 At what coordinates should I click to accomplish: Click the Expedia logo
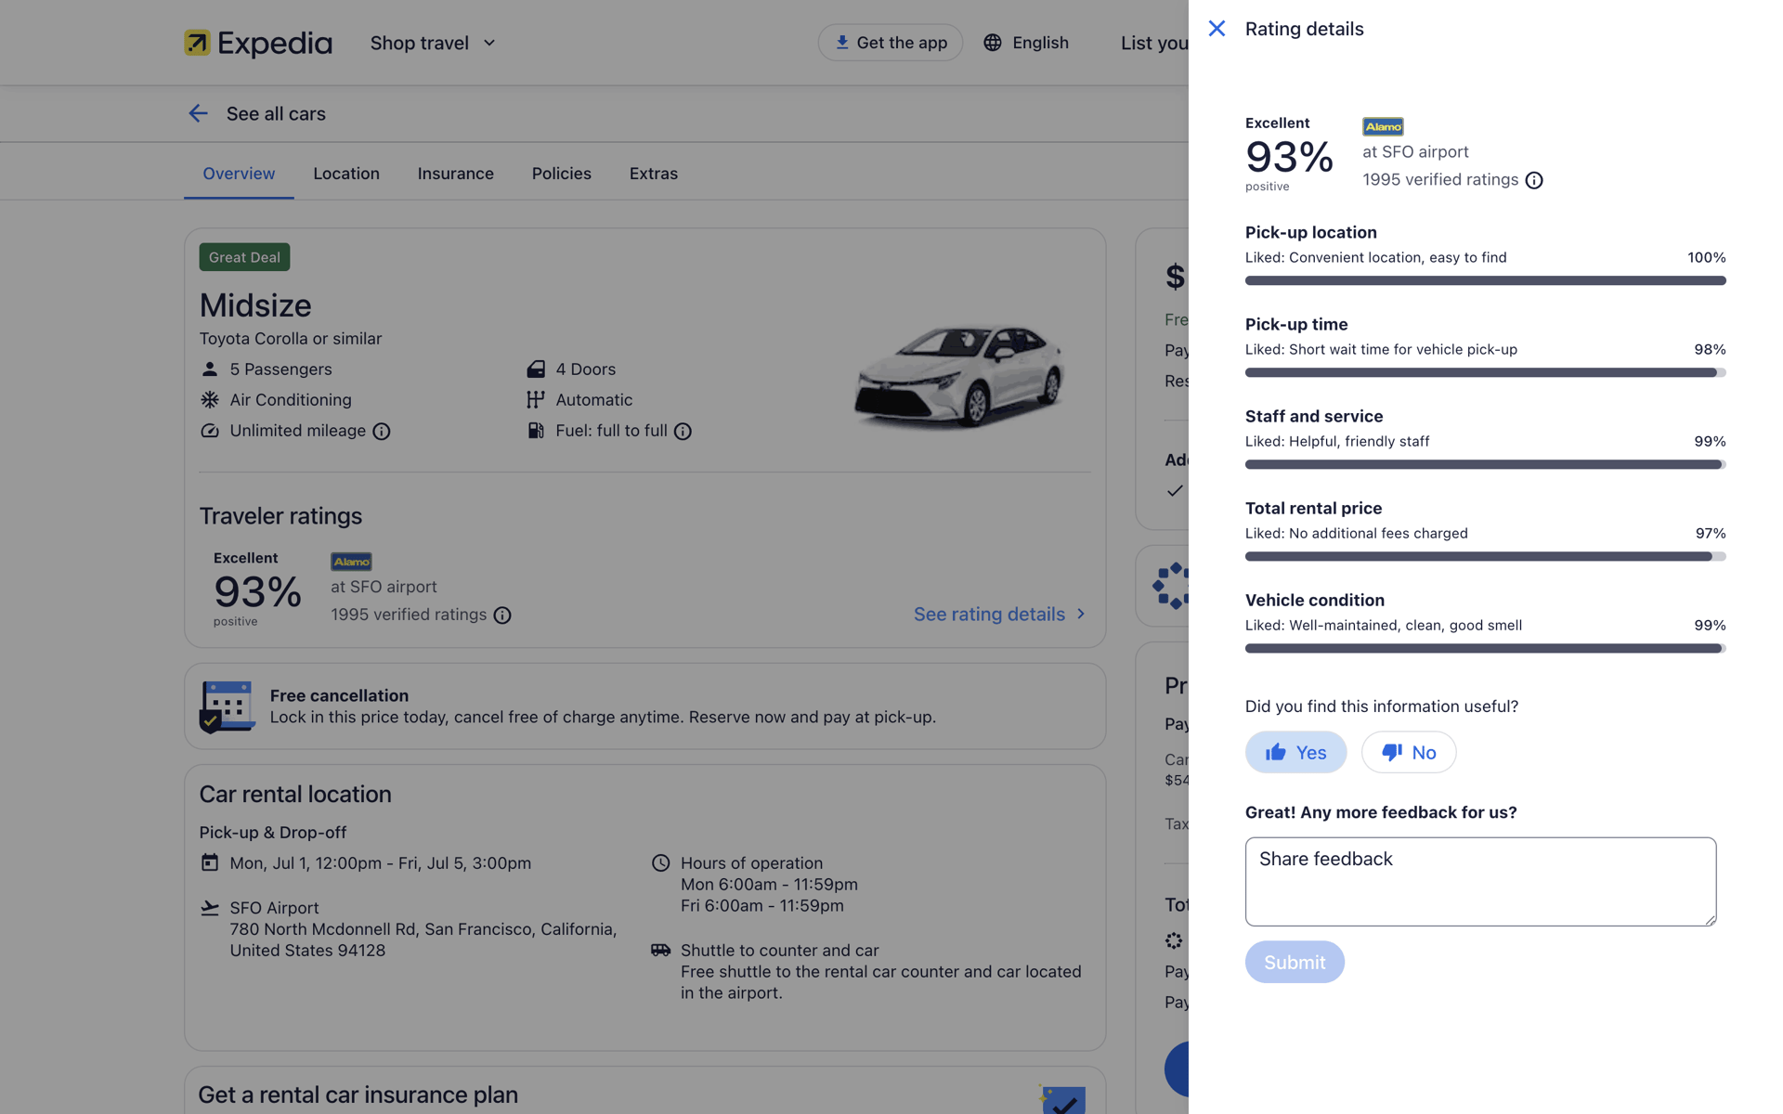coord(258,43)
